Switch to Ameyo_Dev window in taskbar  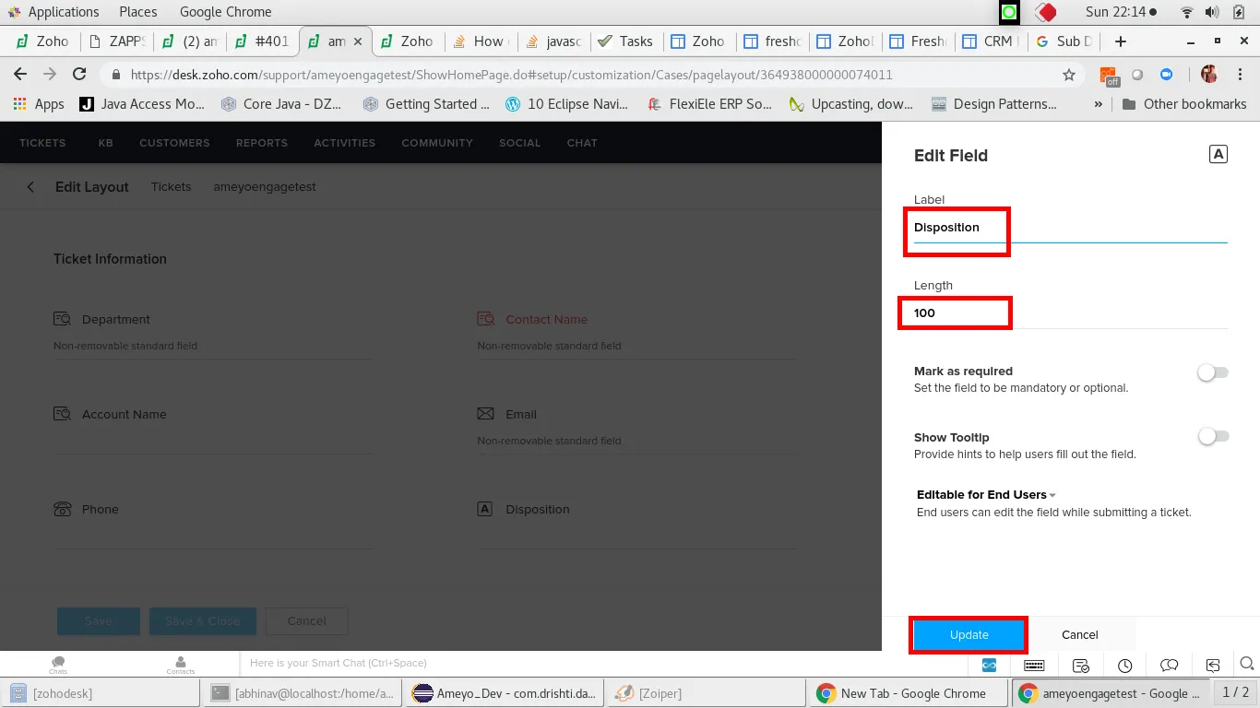[505, 693]
